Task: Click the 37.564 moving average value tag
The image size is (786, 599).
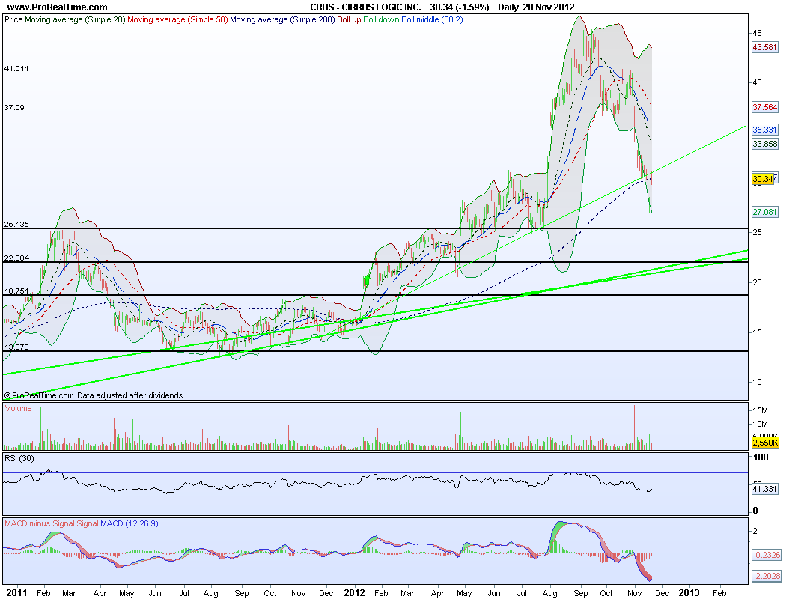Action: pyautogui.click(x=765, y=107)
